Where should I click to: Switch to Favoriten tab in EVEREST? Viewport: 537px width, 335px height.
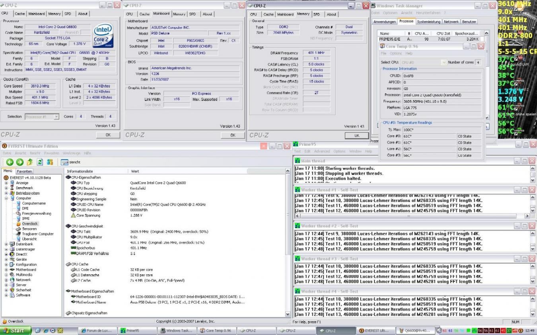tap(25, 171)
